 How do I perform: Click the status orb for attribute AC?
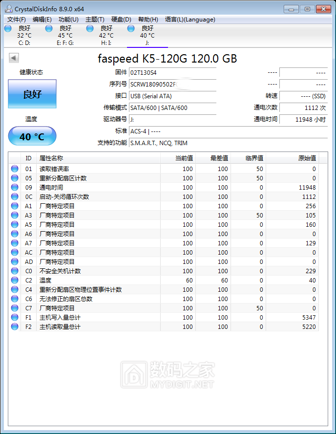pyautogui.click(x=15, y=252)
